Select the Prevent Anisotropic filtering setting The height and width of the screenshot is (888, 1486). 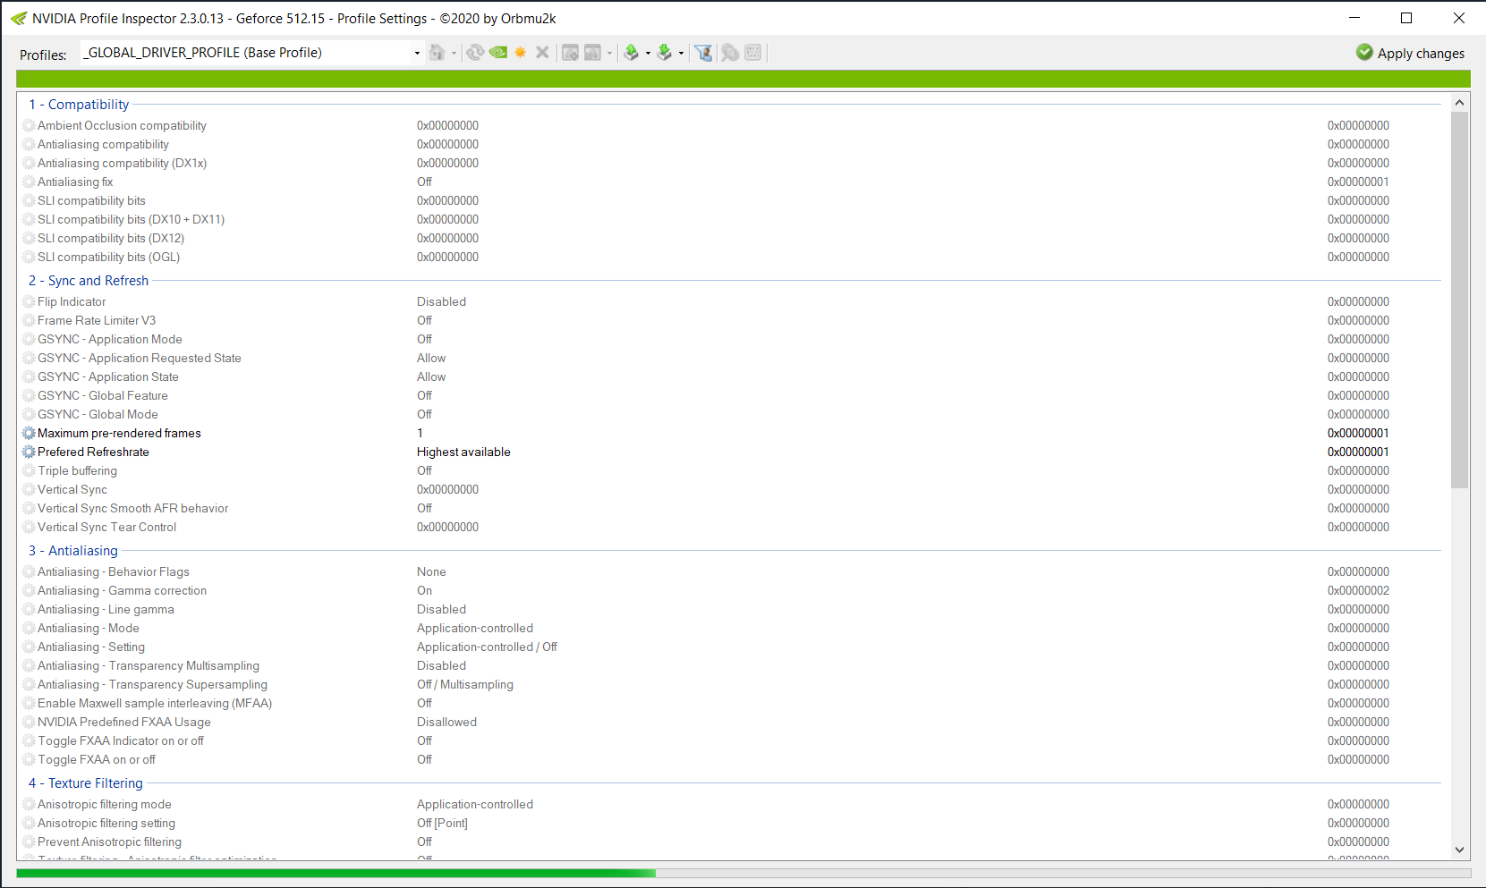point(109,841)
